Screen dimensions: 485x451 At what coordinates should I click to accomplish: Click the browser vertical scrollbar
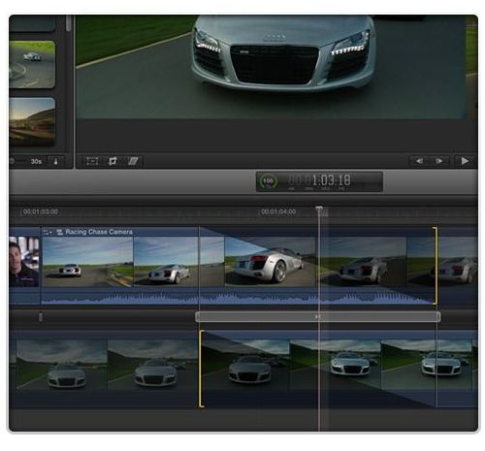69,23
